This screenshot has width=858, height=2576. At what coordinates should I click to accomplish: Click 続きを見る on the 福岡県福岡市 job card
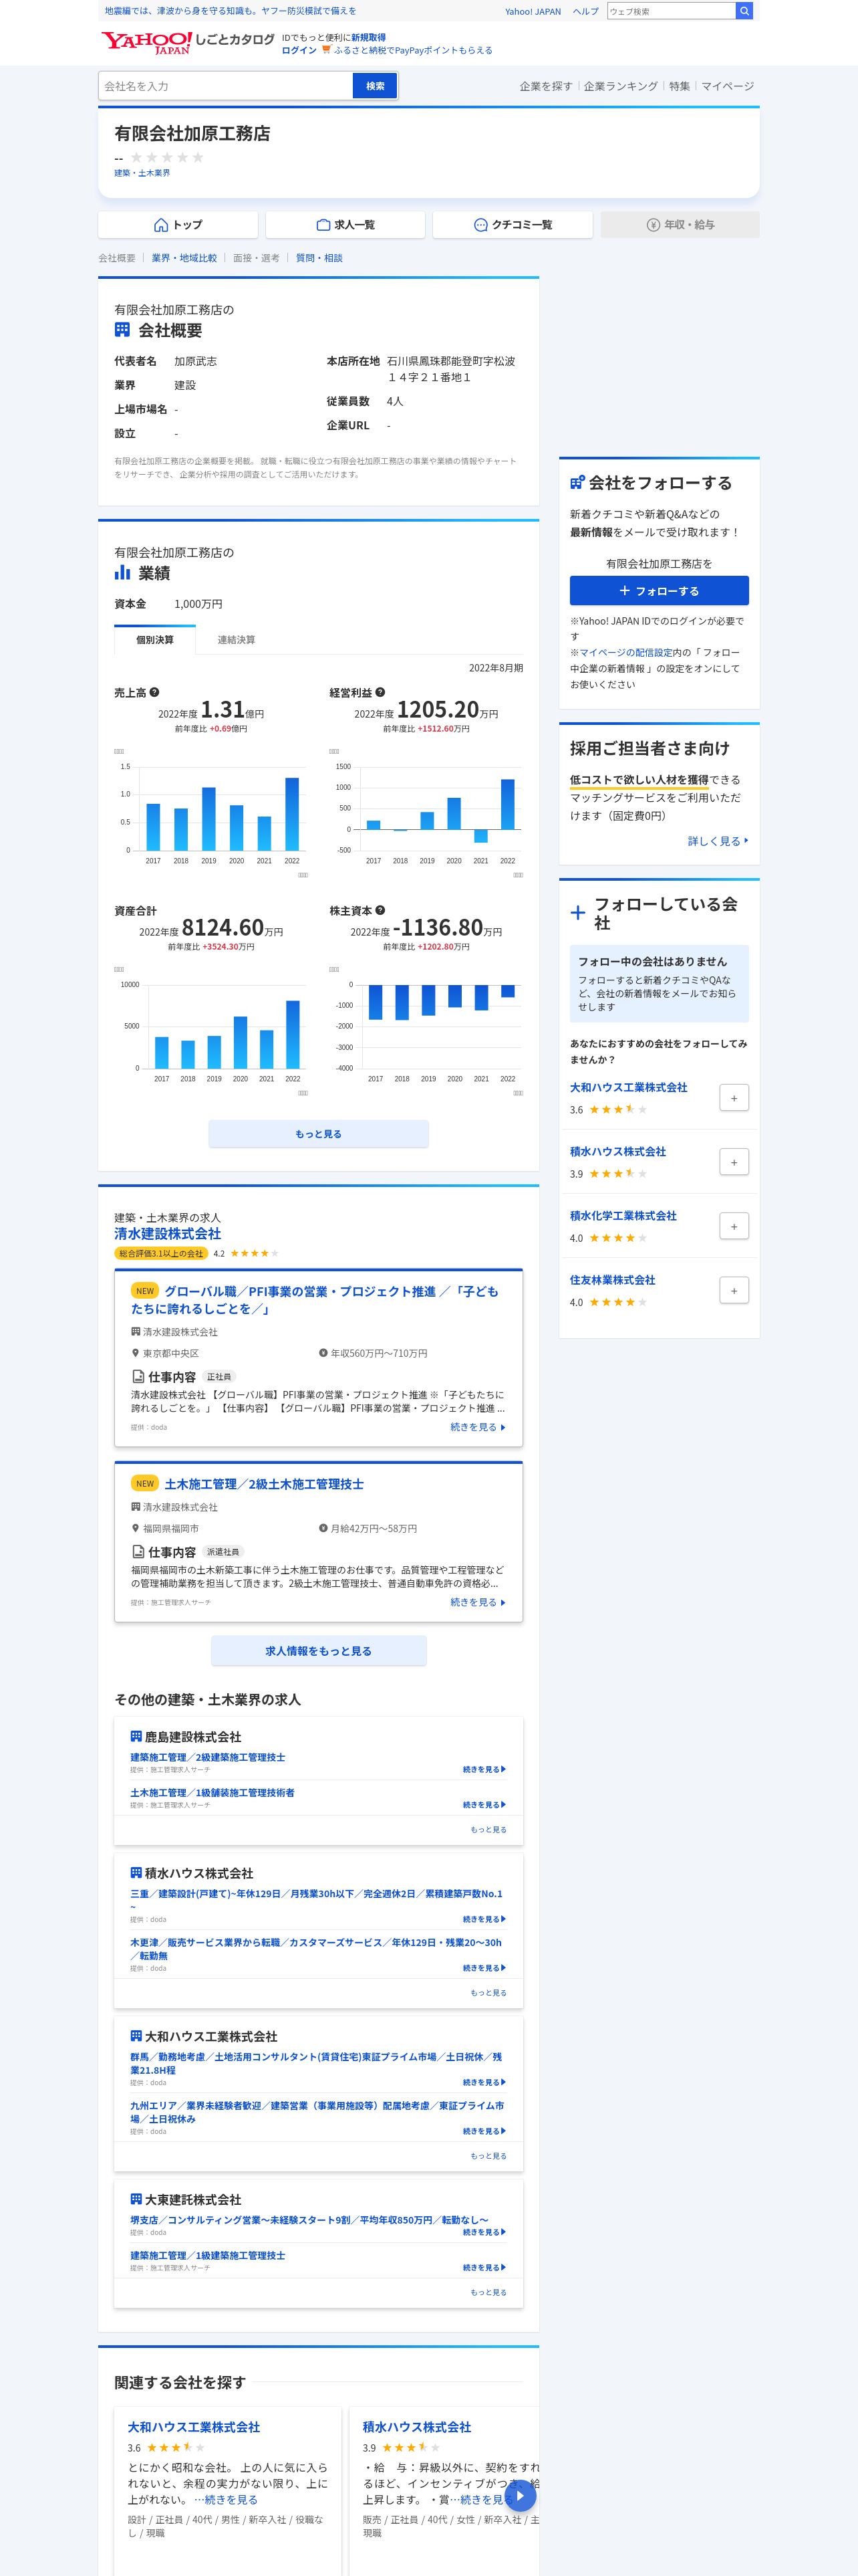477,1602
